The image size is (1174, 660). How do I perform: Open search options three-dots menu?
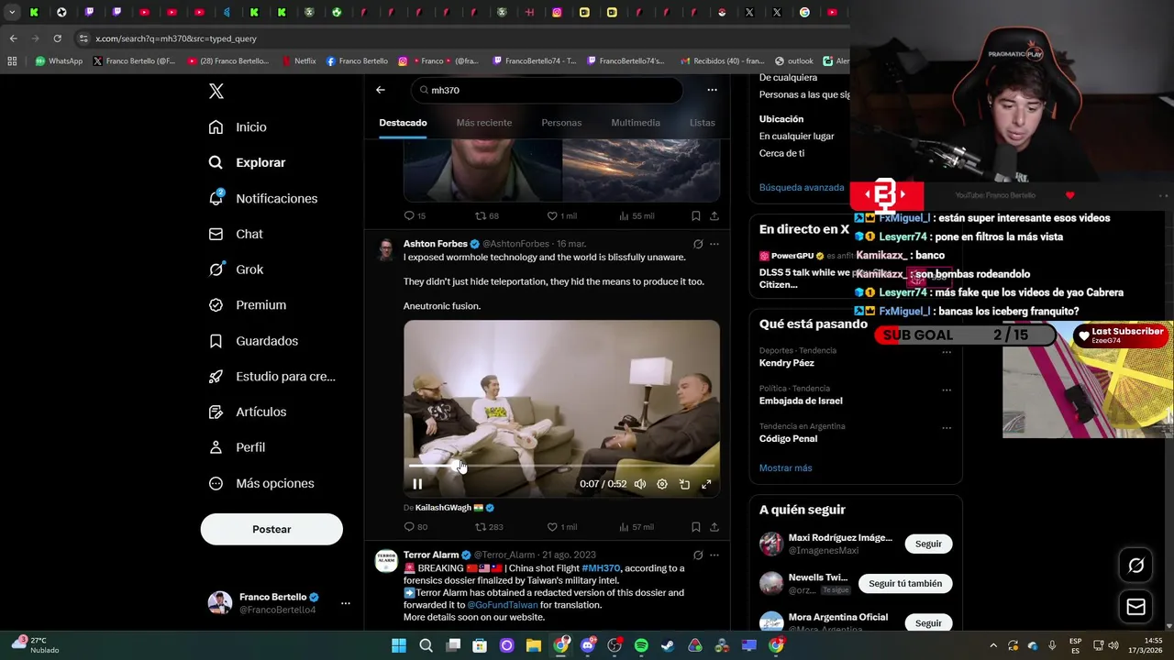(712, 90)
